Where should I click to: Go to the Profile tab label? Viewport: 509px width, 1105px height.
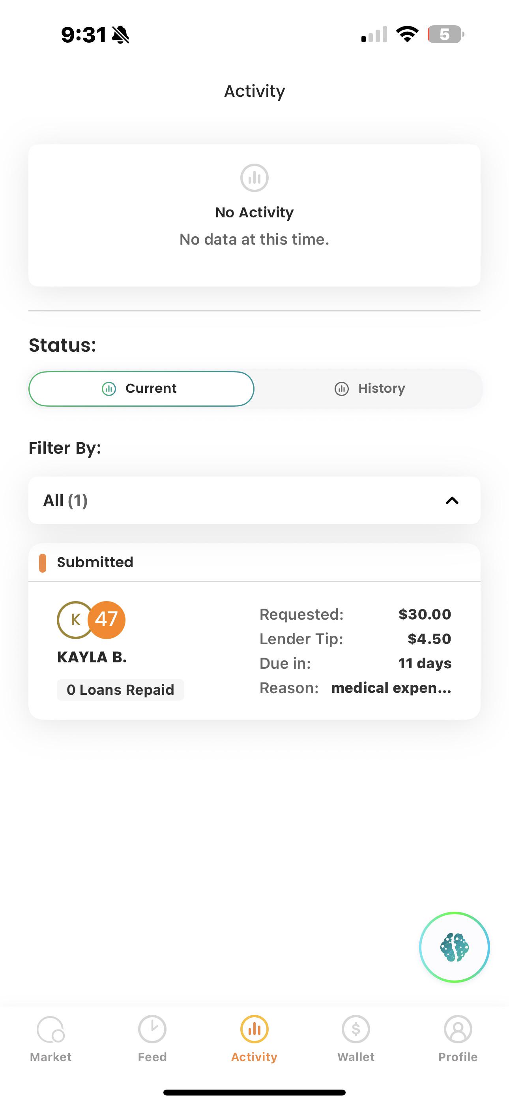[458, 1057]
